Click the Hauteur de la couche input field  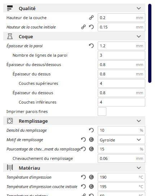pos(121,18)
